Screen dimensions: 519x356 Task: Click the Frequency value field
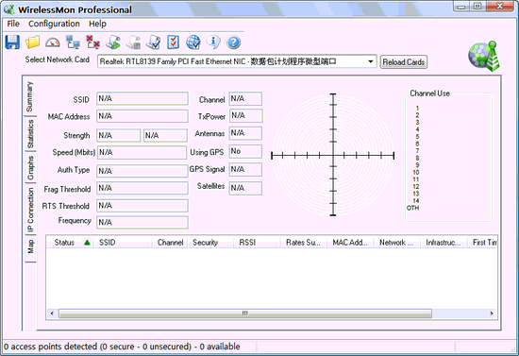142,222
